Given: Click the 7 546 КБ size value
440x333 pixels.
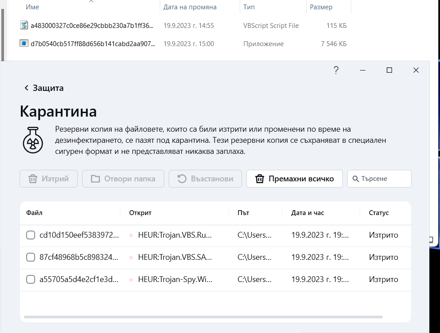Looking at the screenshot, I should [333, 44].
